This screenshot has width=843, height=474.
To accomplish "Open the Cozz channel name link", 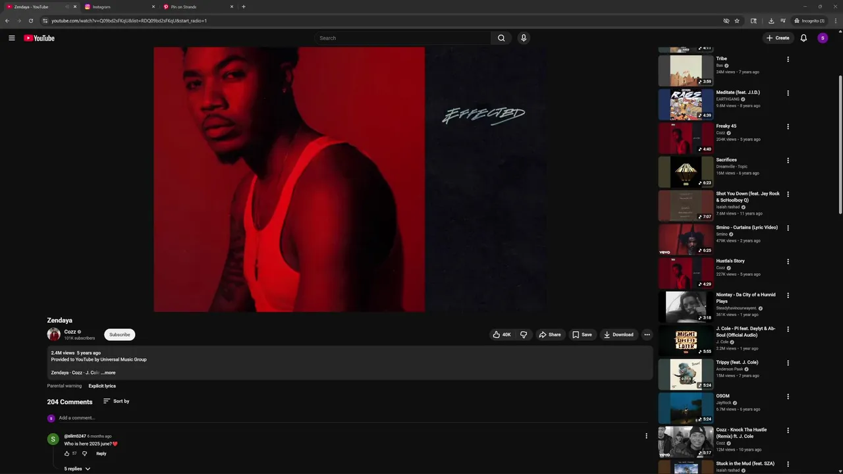I will (70, 332).
